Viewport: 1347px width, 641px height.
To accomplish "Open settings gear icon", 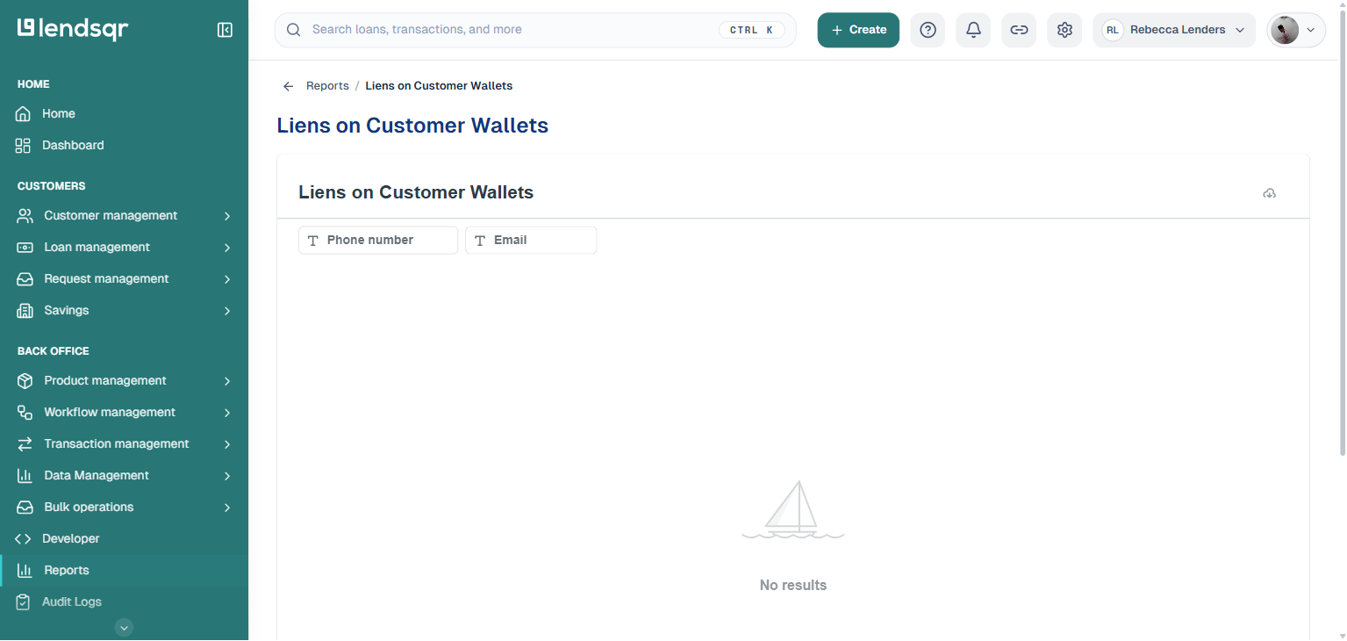I will (1064, 30).
